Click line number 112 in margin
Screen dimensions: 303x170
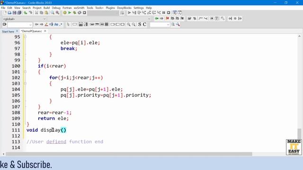tap(16, 136)
